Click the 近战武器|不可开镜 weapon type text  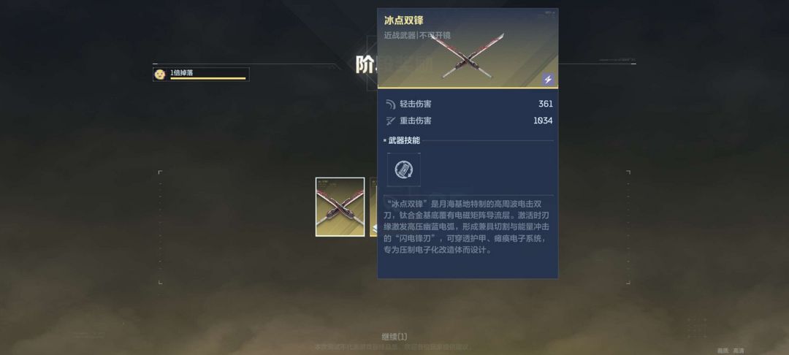point(417,35)
